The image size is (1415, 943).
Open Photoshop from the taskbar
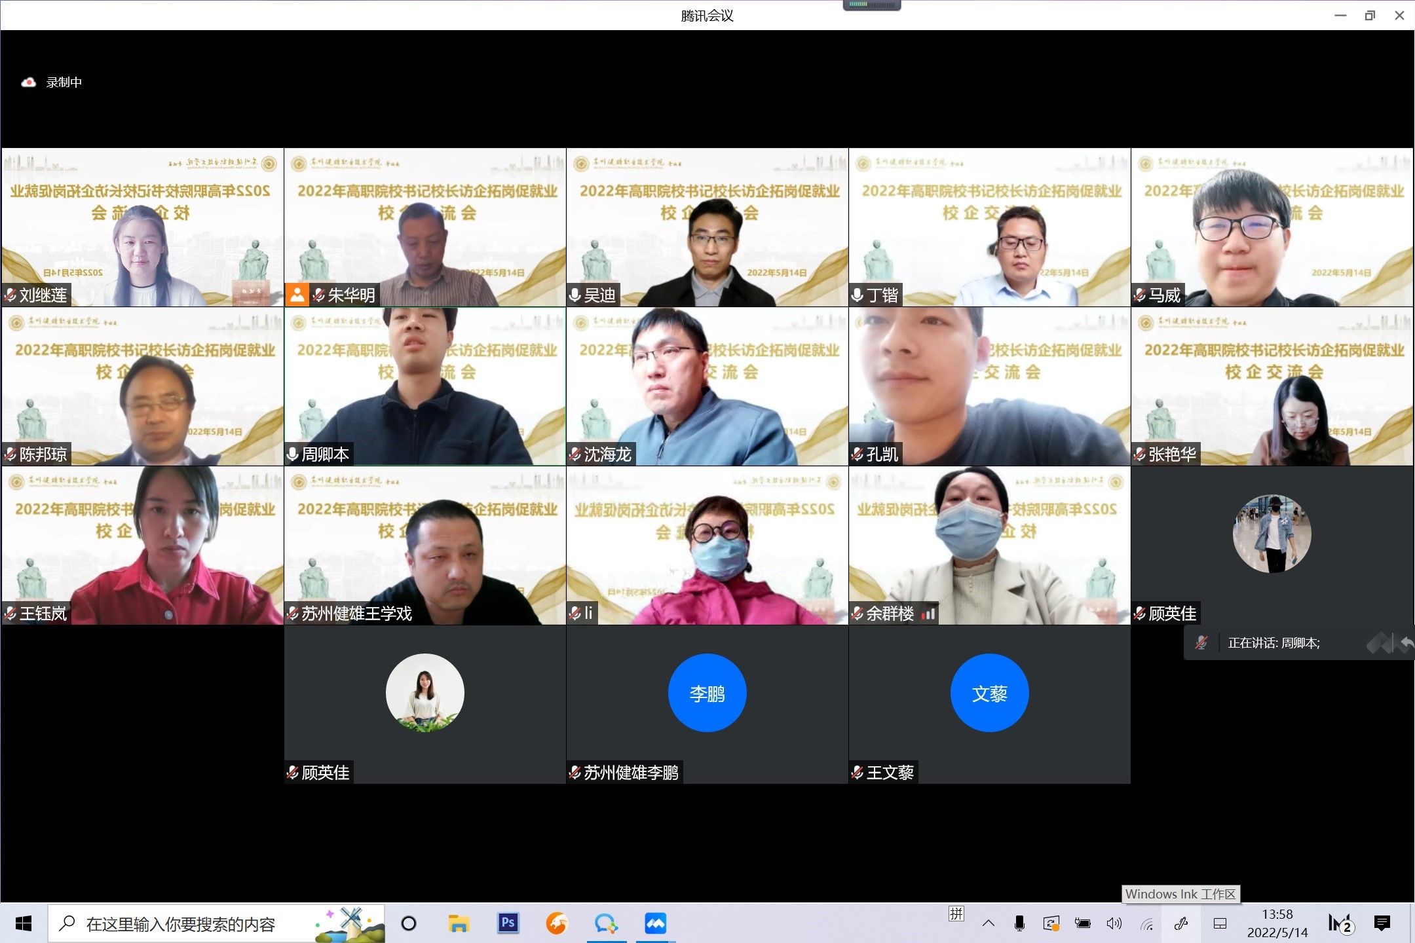pyautogui.click(x=508, y=923)
